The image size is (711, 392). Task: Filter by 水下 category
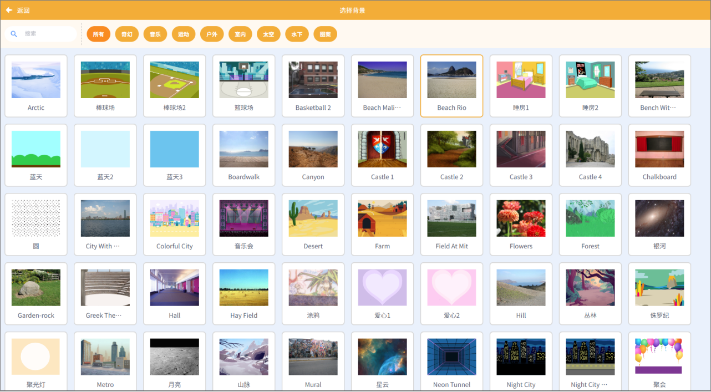(x=297, y=34)
